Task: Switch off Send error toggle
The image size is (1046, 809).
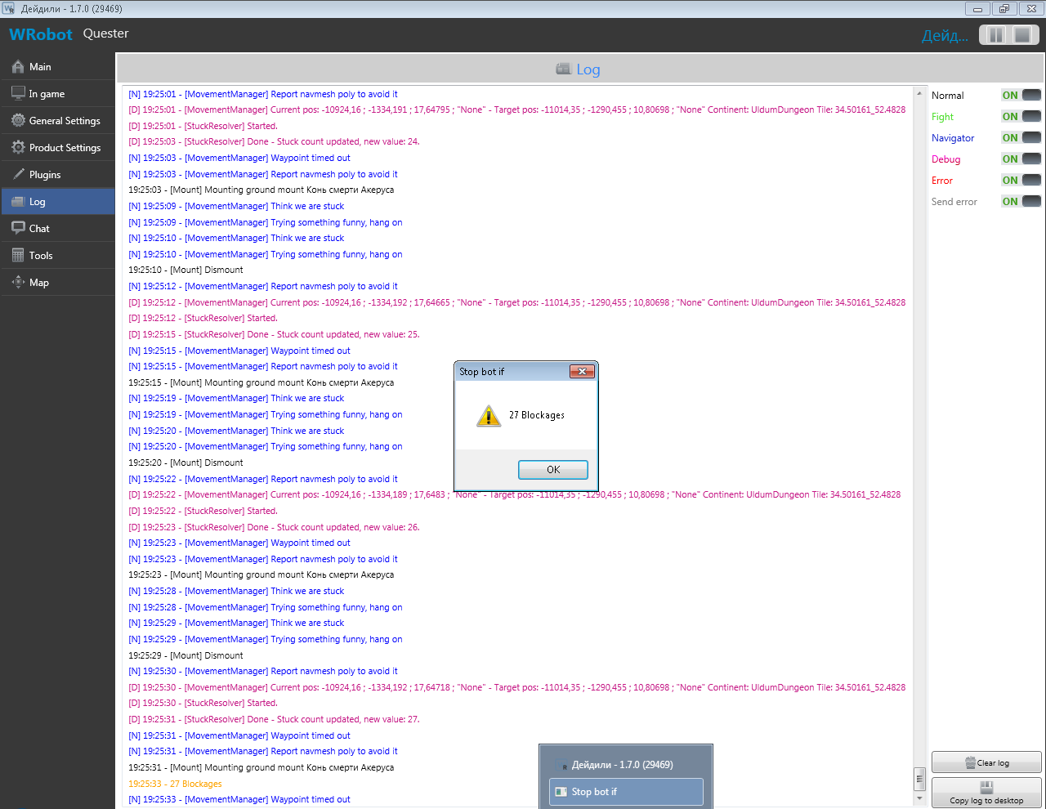Action: coord(1021,201)
